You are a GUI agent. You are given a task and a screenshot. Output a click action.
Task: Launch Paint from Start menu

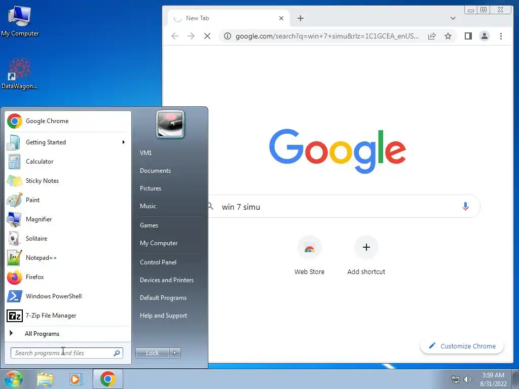68,200
